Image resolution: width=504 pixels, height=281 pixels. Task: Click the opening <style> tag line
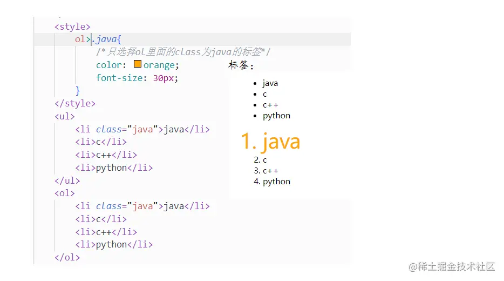point(73,26)
